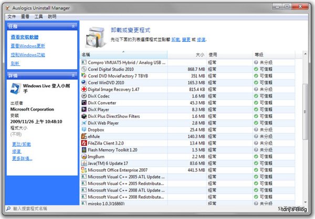Click the Compro VMUAT5 Hybrid icon

84,62
